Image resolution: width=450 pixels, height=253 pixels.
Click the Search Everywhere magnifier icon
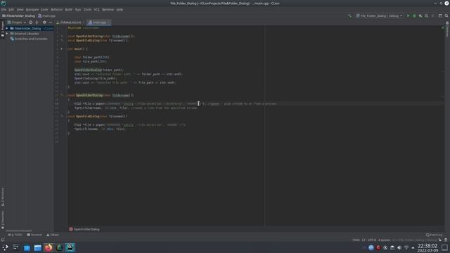(446, 15)
